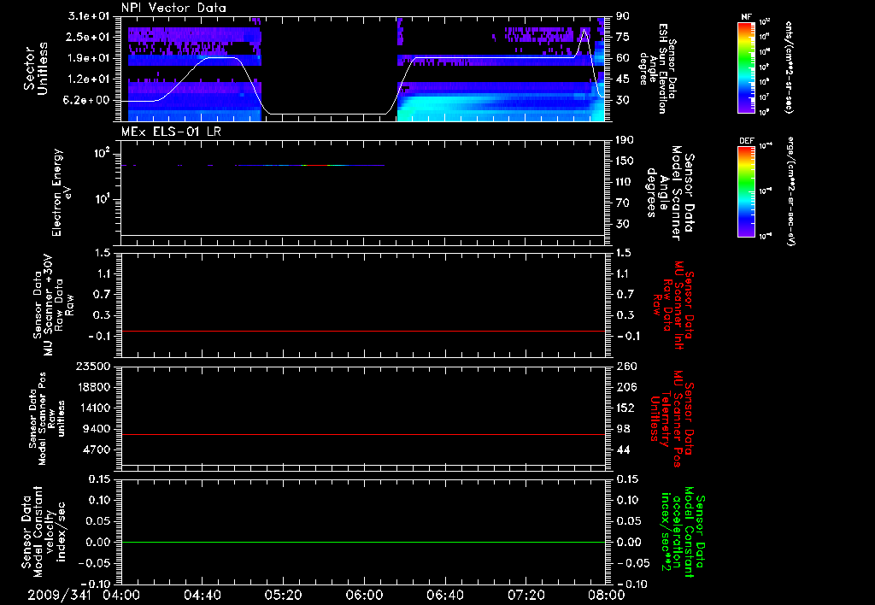Click the "05:20" time axis label
Screen dimensions: 875x605
(283, 595)
